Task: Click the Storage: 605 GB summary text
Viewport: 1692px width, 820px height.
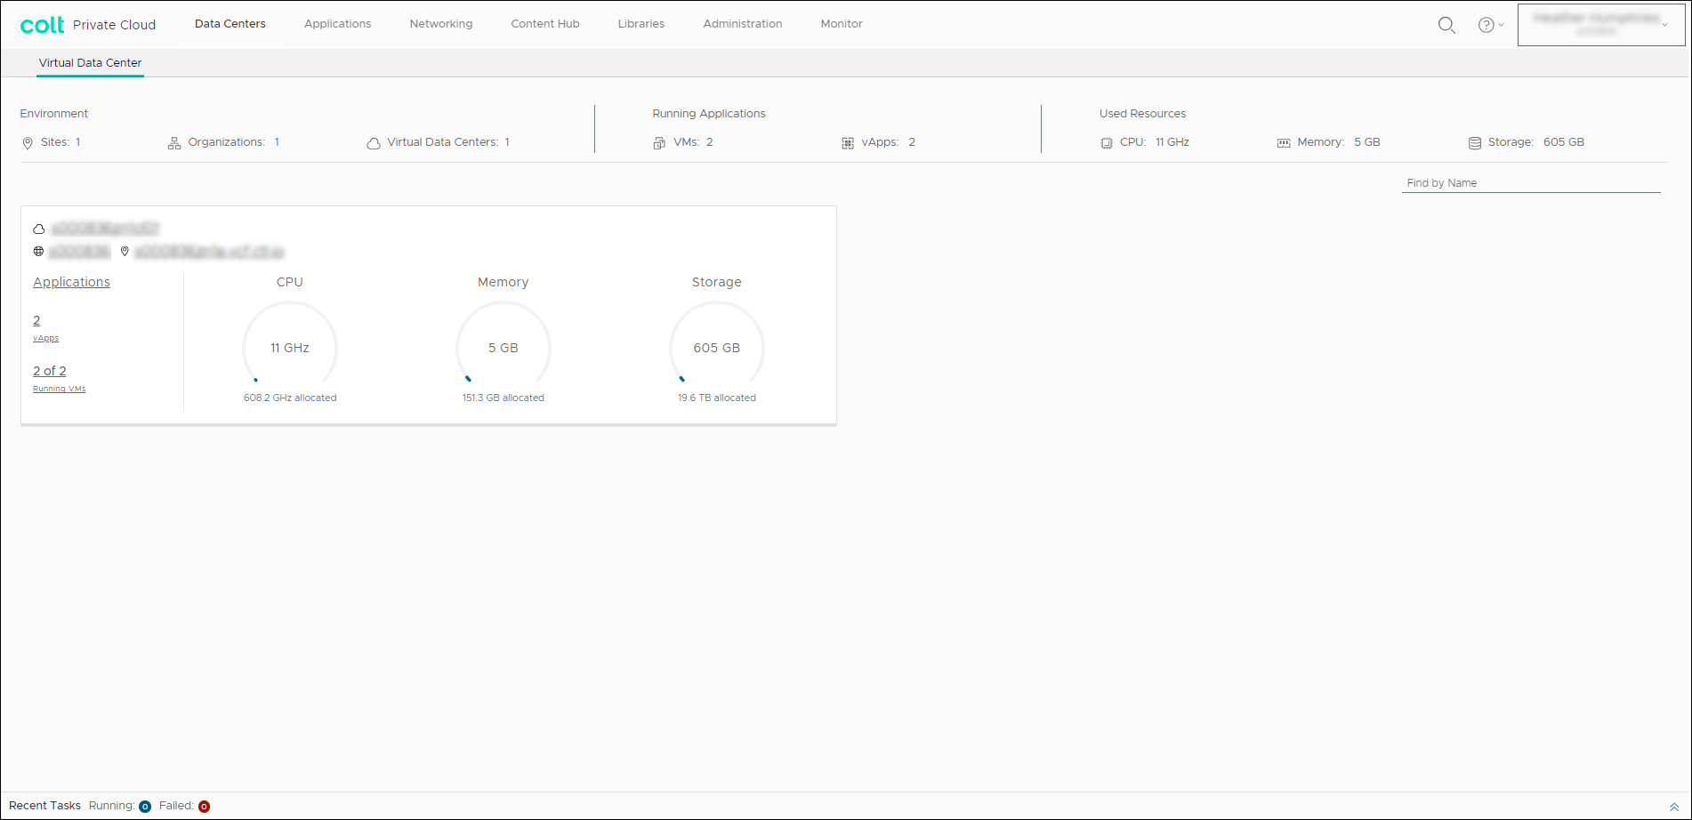Action: [1536, 142]
